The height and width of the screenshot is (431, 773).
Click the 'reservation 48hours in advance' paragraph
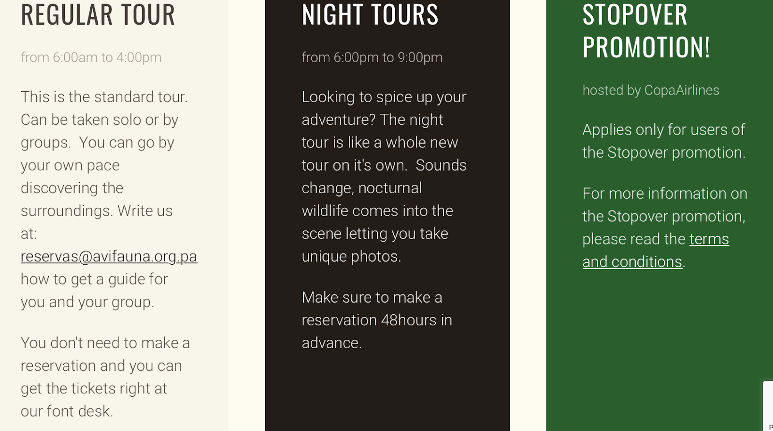pos(377,320)
